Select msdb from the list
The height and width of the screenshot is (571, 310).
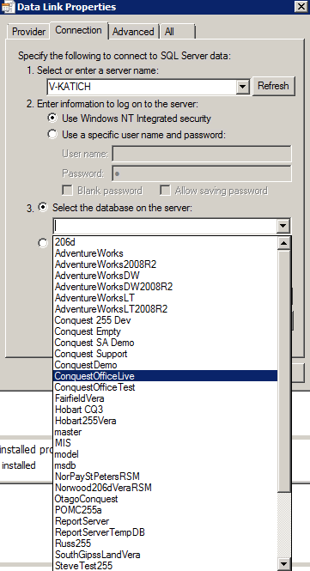pyautogui.click(x=166, y=465)
